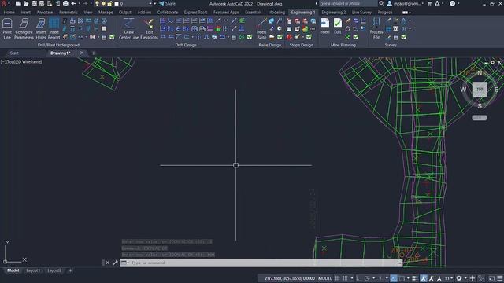Toggle lineweight display in status bar
This screenshot has width=504, height=283.
coord(415,278)
